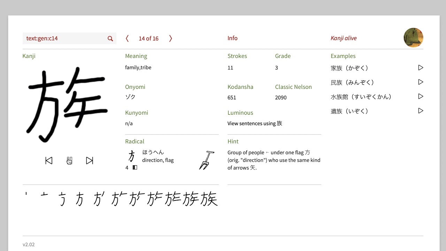
Task: Play audio for 家族（かぞく）
Action: click(421, 68)
